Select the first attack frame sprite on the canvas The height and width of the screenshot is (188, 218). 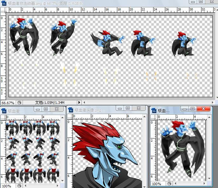pyautogui.click(x=24, y=37)
